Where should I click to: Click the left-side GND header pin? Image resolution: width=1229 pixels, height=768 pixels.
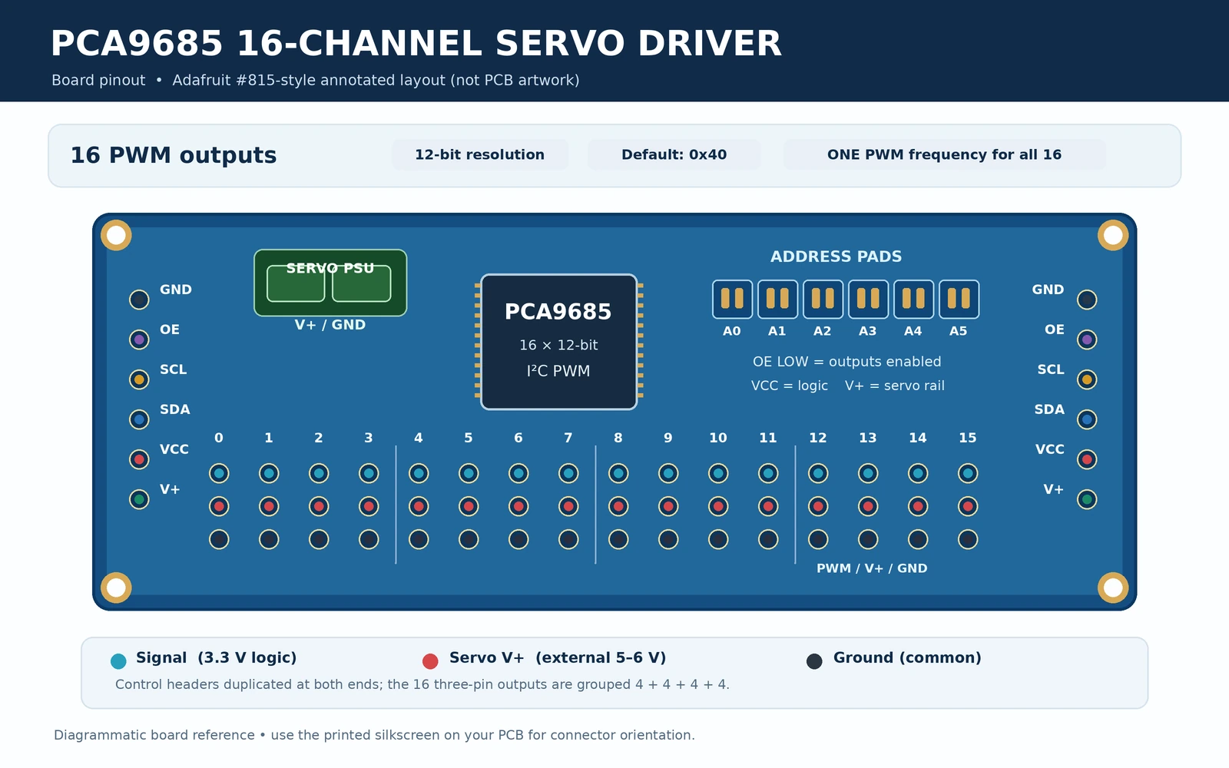(x=139, y=300)
